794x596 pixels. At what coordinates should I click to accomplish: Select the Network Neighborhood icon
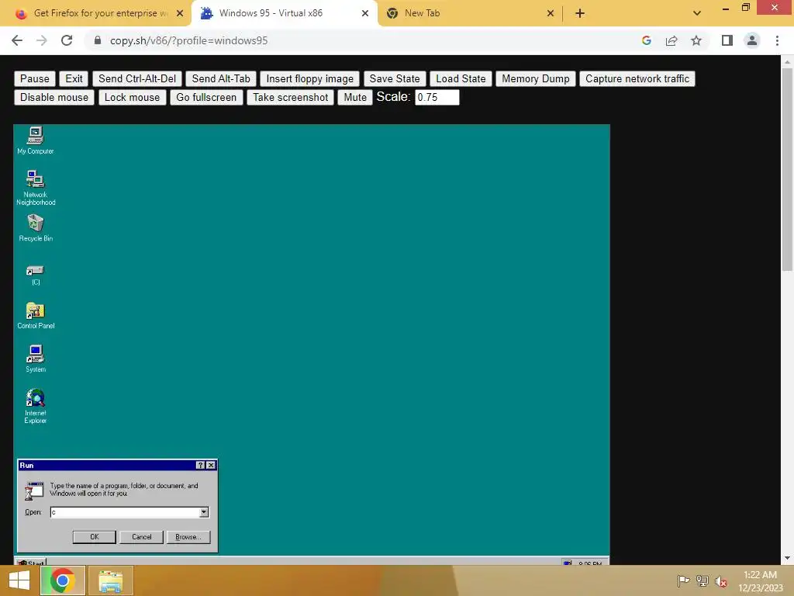pos(36,188)
